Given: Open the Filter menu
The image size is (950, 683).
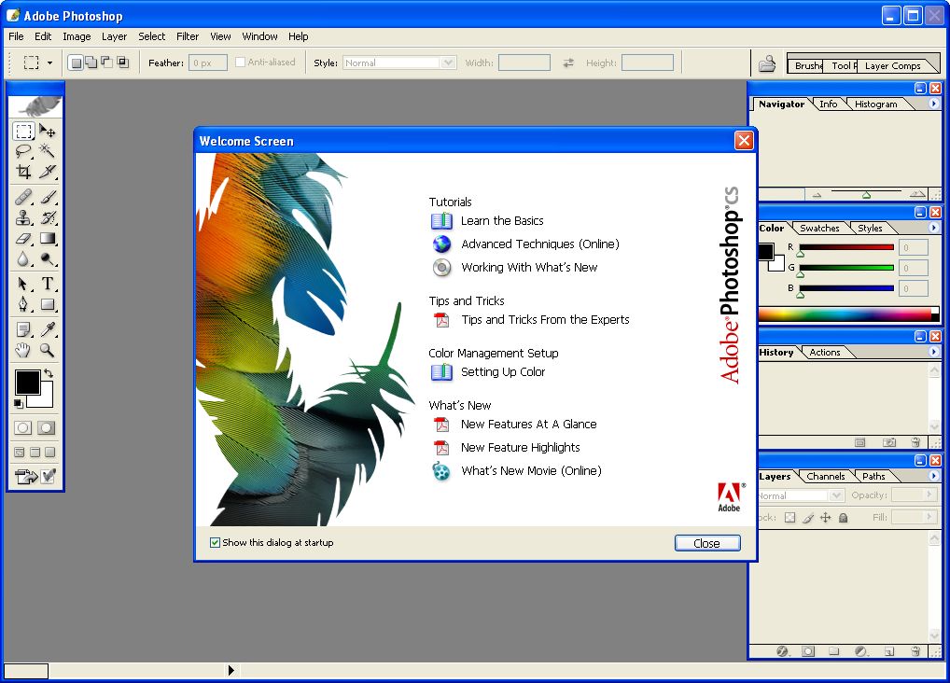Looking at the screenshot, I should [x=188, y=36].
